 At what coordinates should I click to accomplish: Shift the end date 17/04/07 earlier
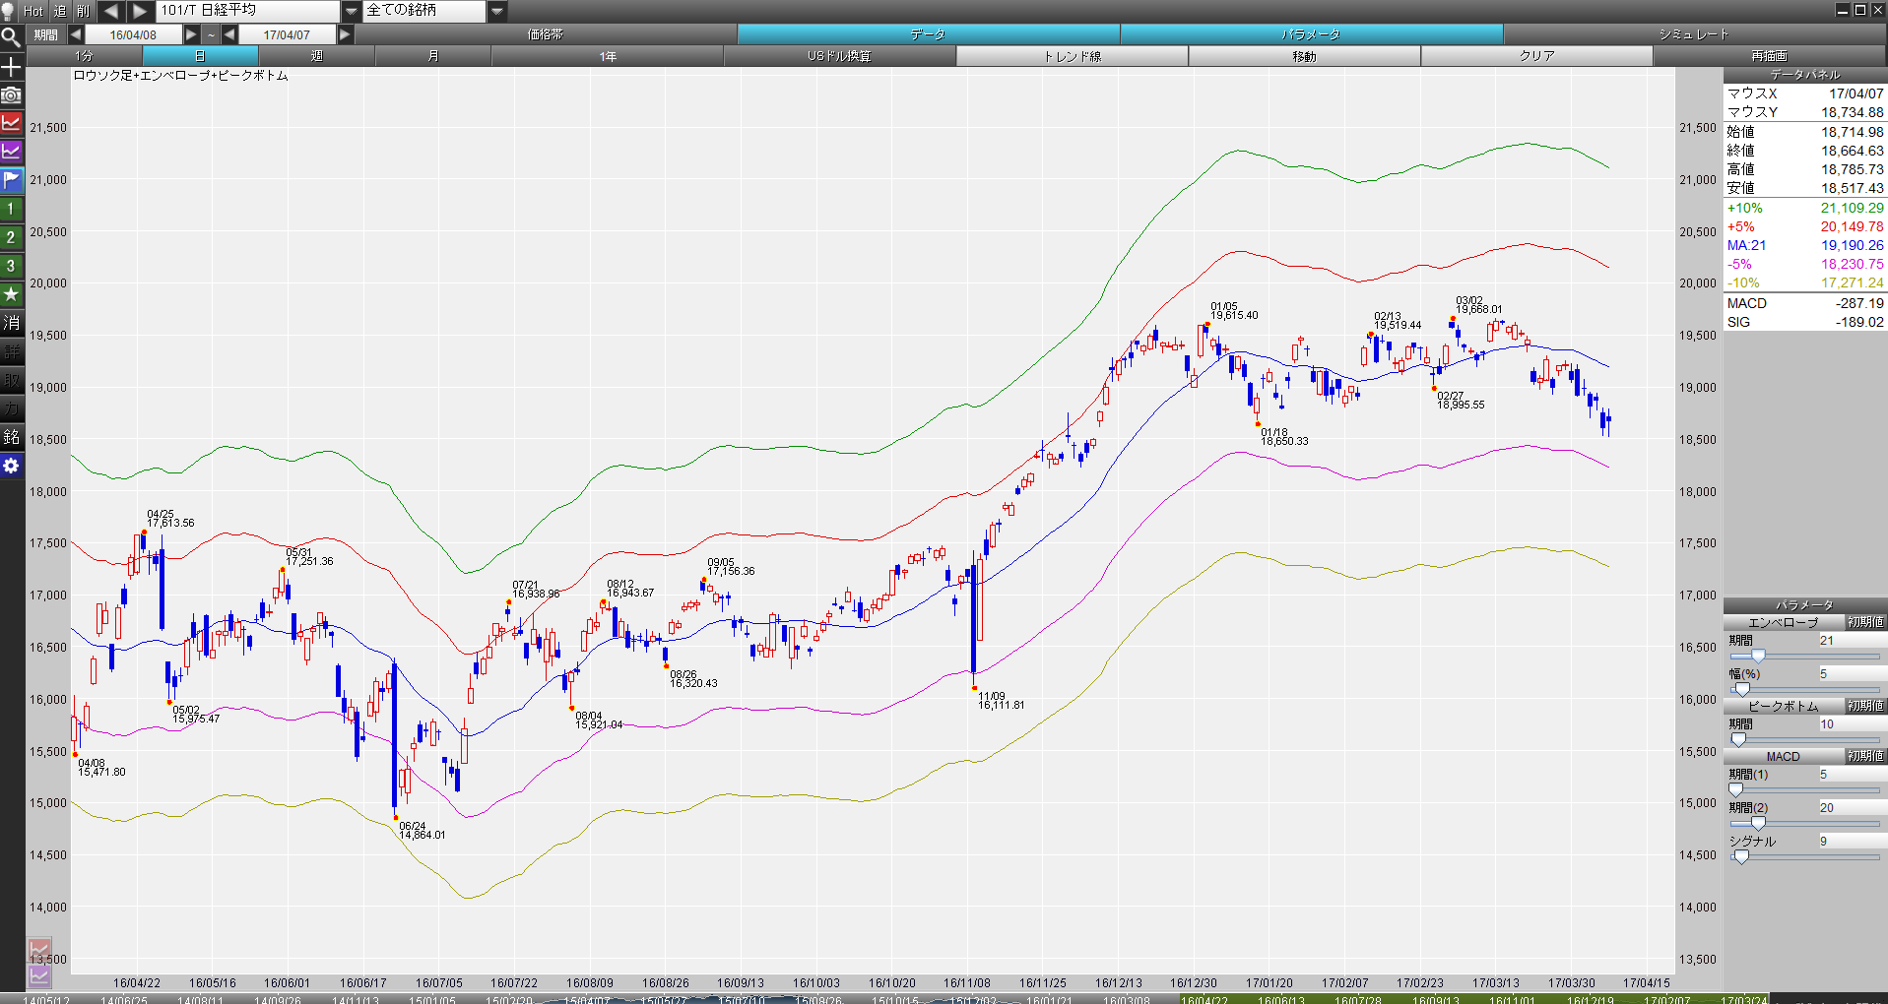229,34
